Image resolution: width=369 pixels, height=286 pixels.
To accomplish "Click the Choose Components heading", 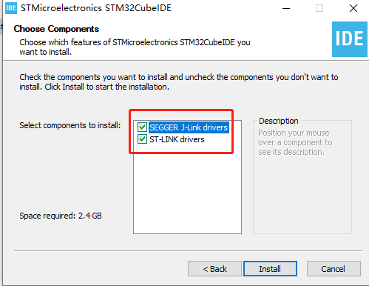I will [x=56, y=29].
